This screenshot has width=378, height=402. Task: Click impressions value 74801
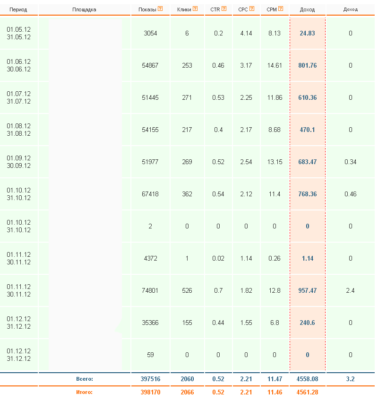(x=150, y=290)
